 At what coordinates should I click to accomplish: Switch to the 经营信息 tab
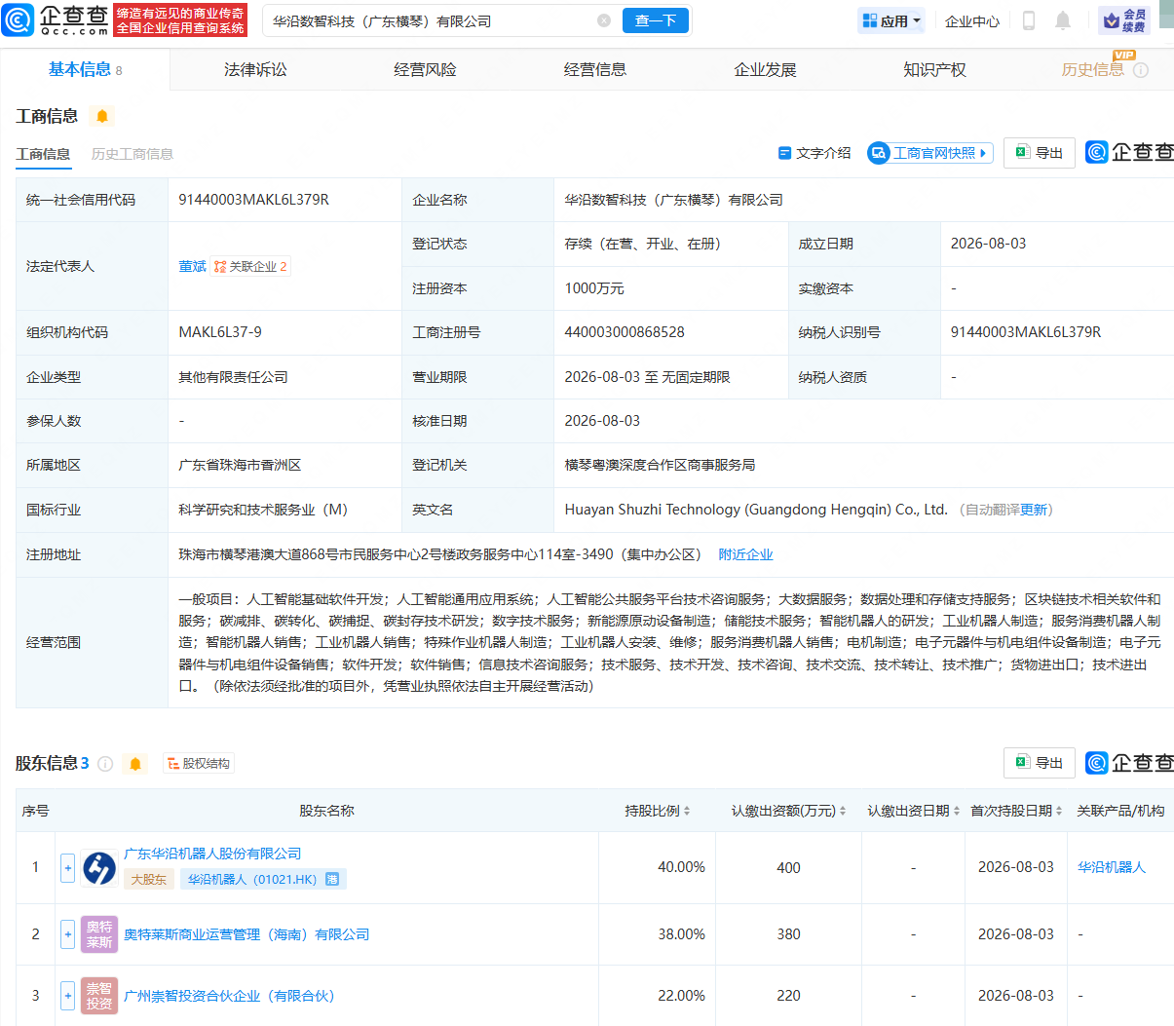click(595, 70)
